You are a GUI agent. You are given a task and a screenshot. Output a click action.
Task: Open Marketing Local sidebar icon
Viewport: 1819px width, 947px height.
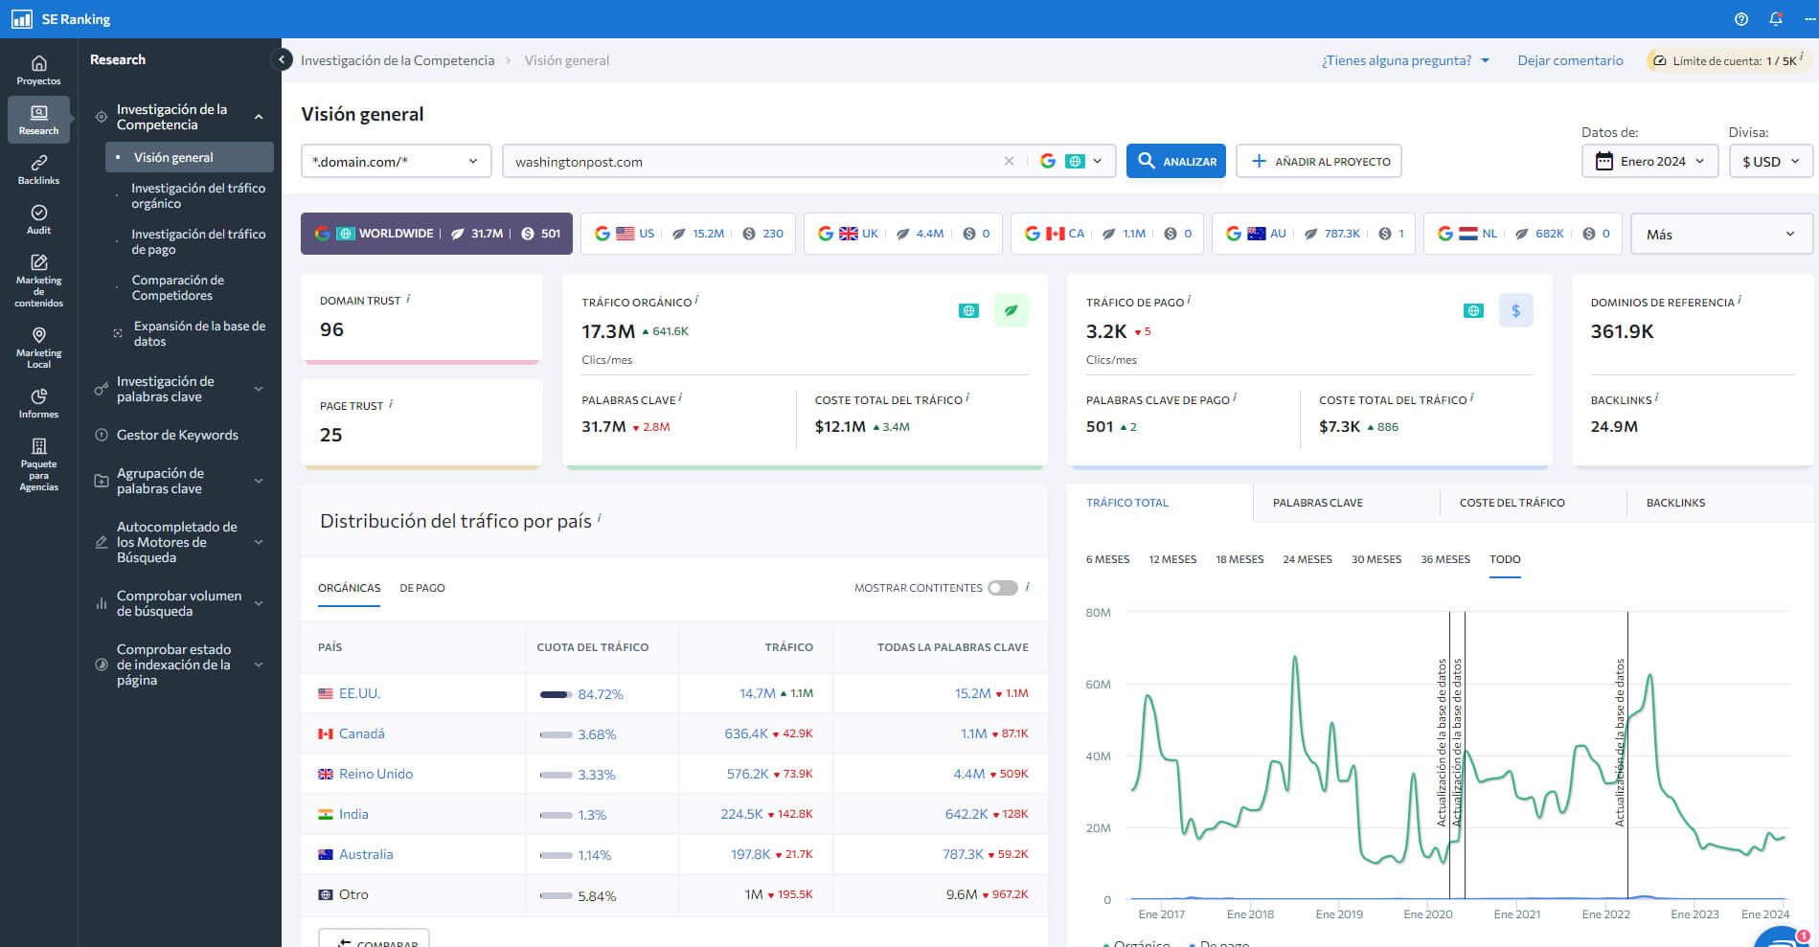38,347
